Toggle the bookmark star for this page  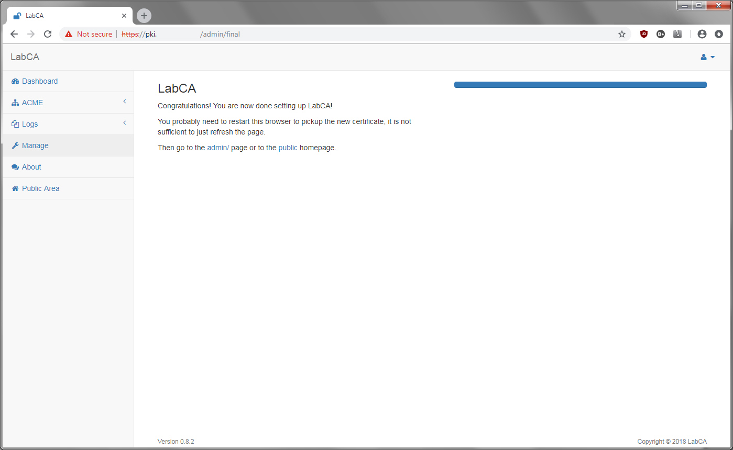(622, 33)
